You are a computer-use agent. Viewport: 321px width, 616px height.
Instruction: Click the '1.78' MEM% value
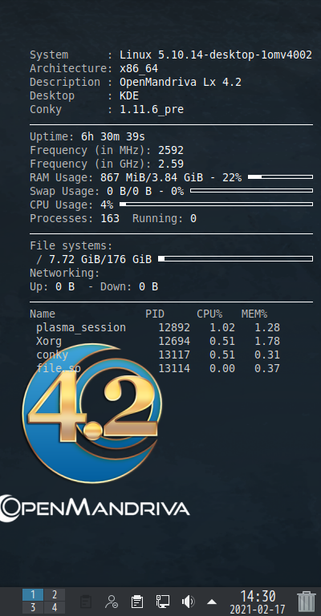(x=267, y=341)
